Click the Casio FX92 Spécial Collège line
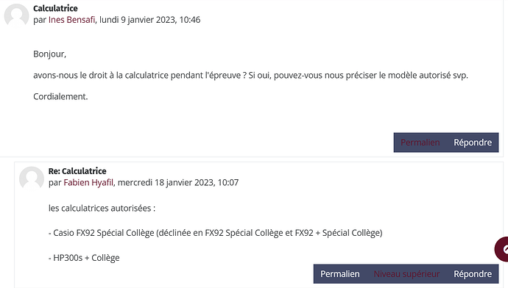This screenshot has height=288, width=508. pyautogui.click(x=215, y=233)
